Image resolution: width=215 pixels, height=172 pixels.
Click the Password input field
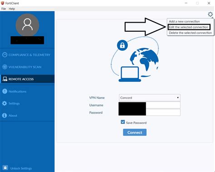click(x=149, y=113)
